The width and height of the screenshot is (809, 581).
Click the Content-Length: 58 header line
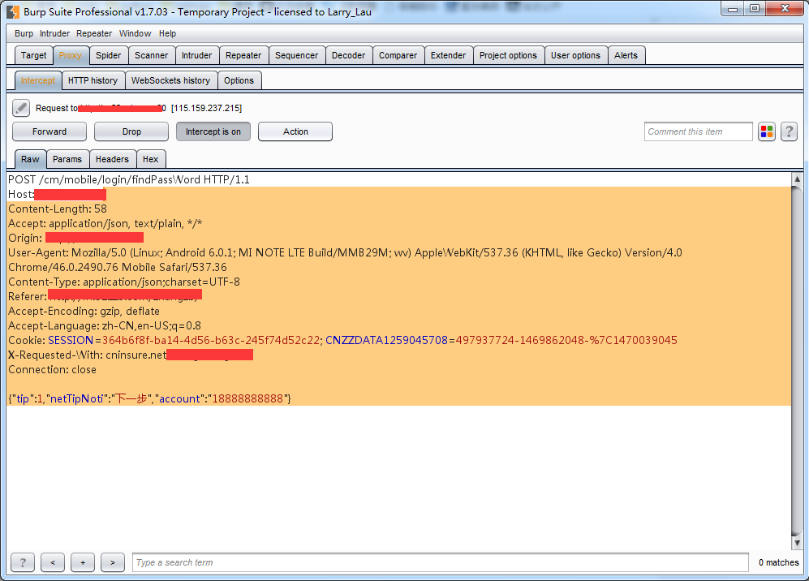[x=58, y=209]
